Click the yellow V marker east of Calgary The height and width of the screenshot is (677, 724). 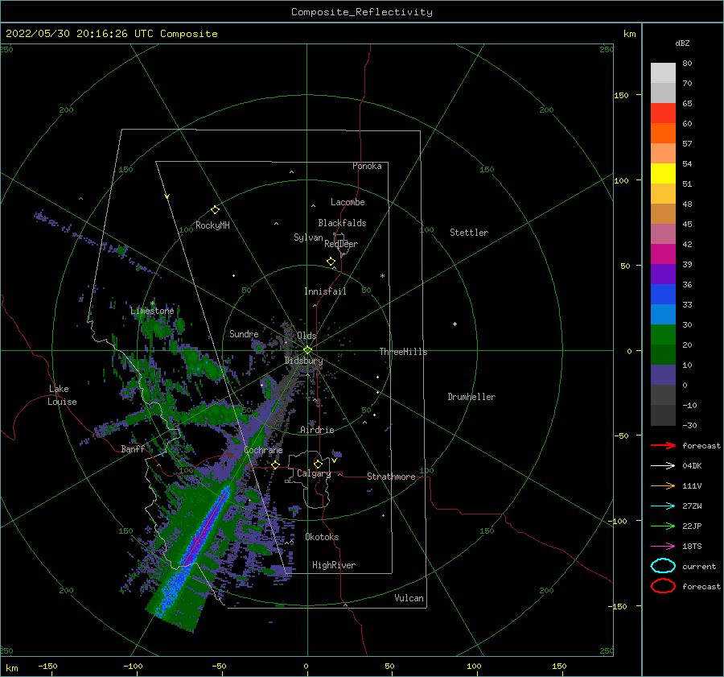tap(334, 460)
